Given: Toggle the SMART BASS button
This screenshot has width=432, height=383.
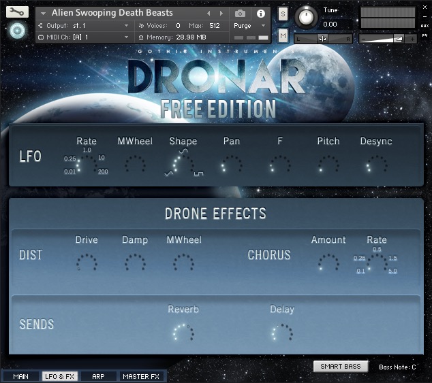Looking at the screenshot, I should (x=341, y=367).
